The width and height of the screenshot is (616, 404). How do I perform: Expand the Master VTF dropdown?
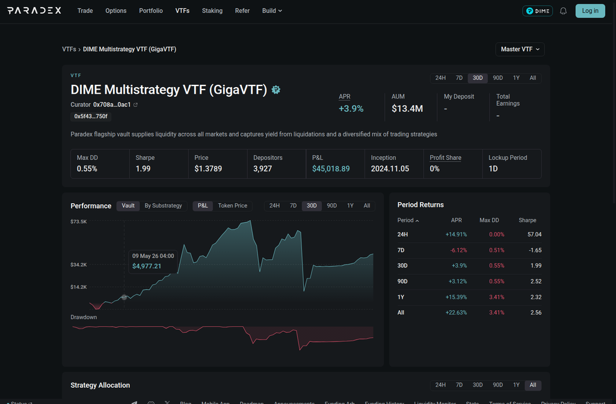[520, 49]
